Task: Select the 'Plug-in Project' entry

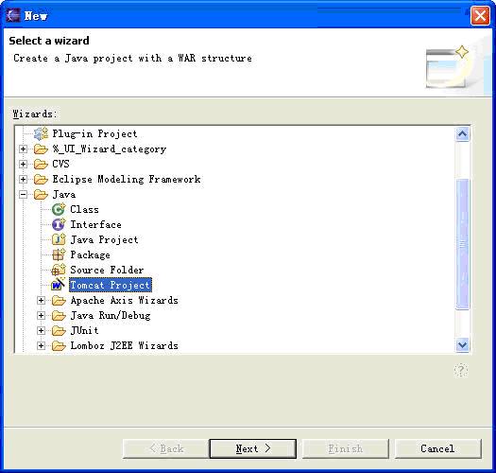Action: coord(94,133)
